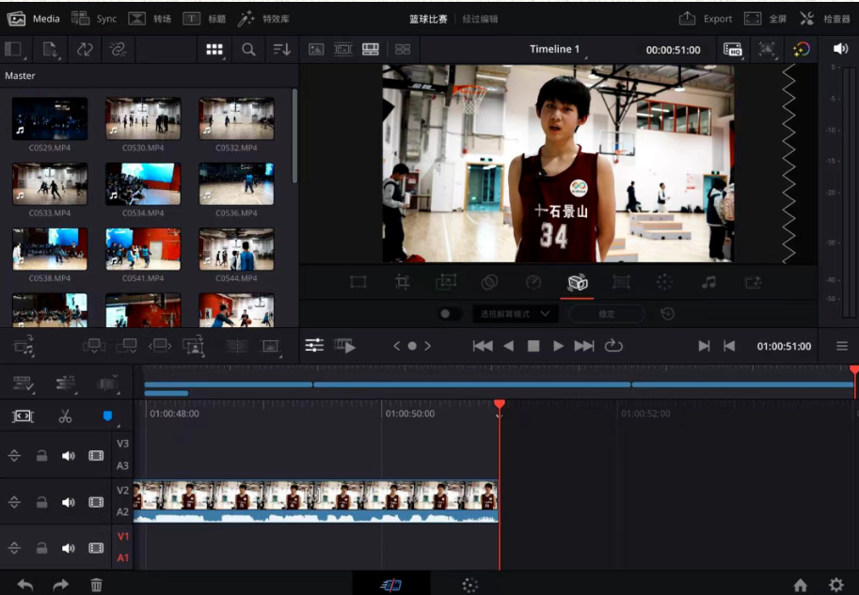Click the Crop tool icon
Screen dimensions: 859x595
click(402, 282)
